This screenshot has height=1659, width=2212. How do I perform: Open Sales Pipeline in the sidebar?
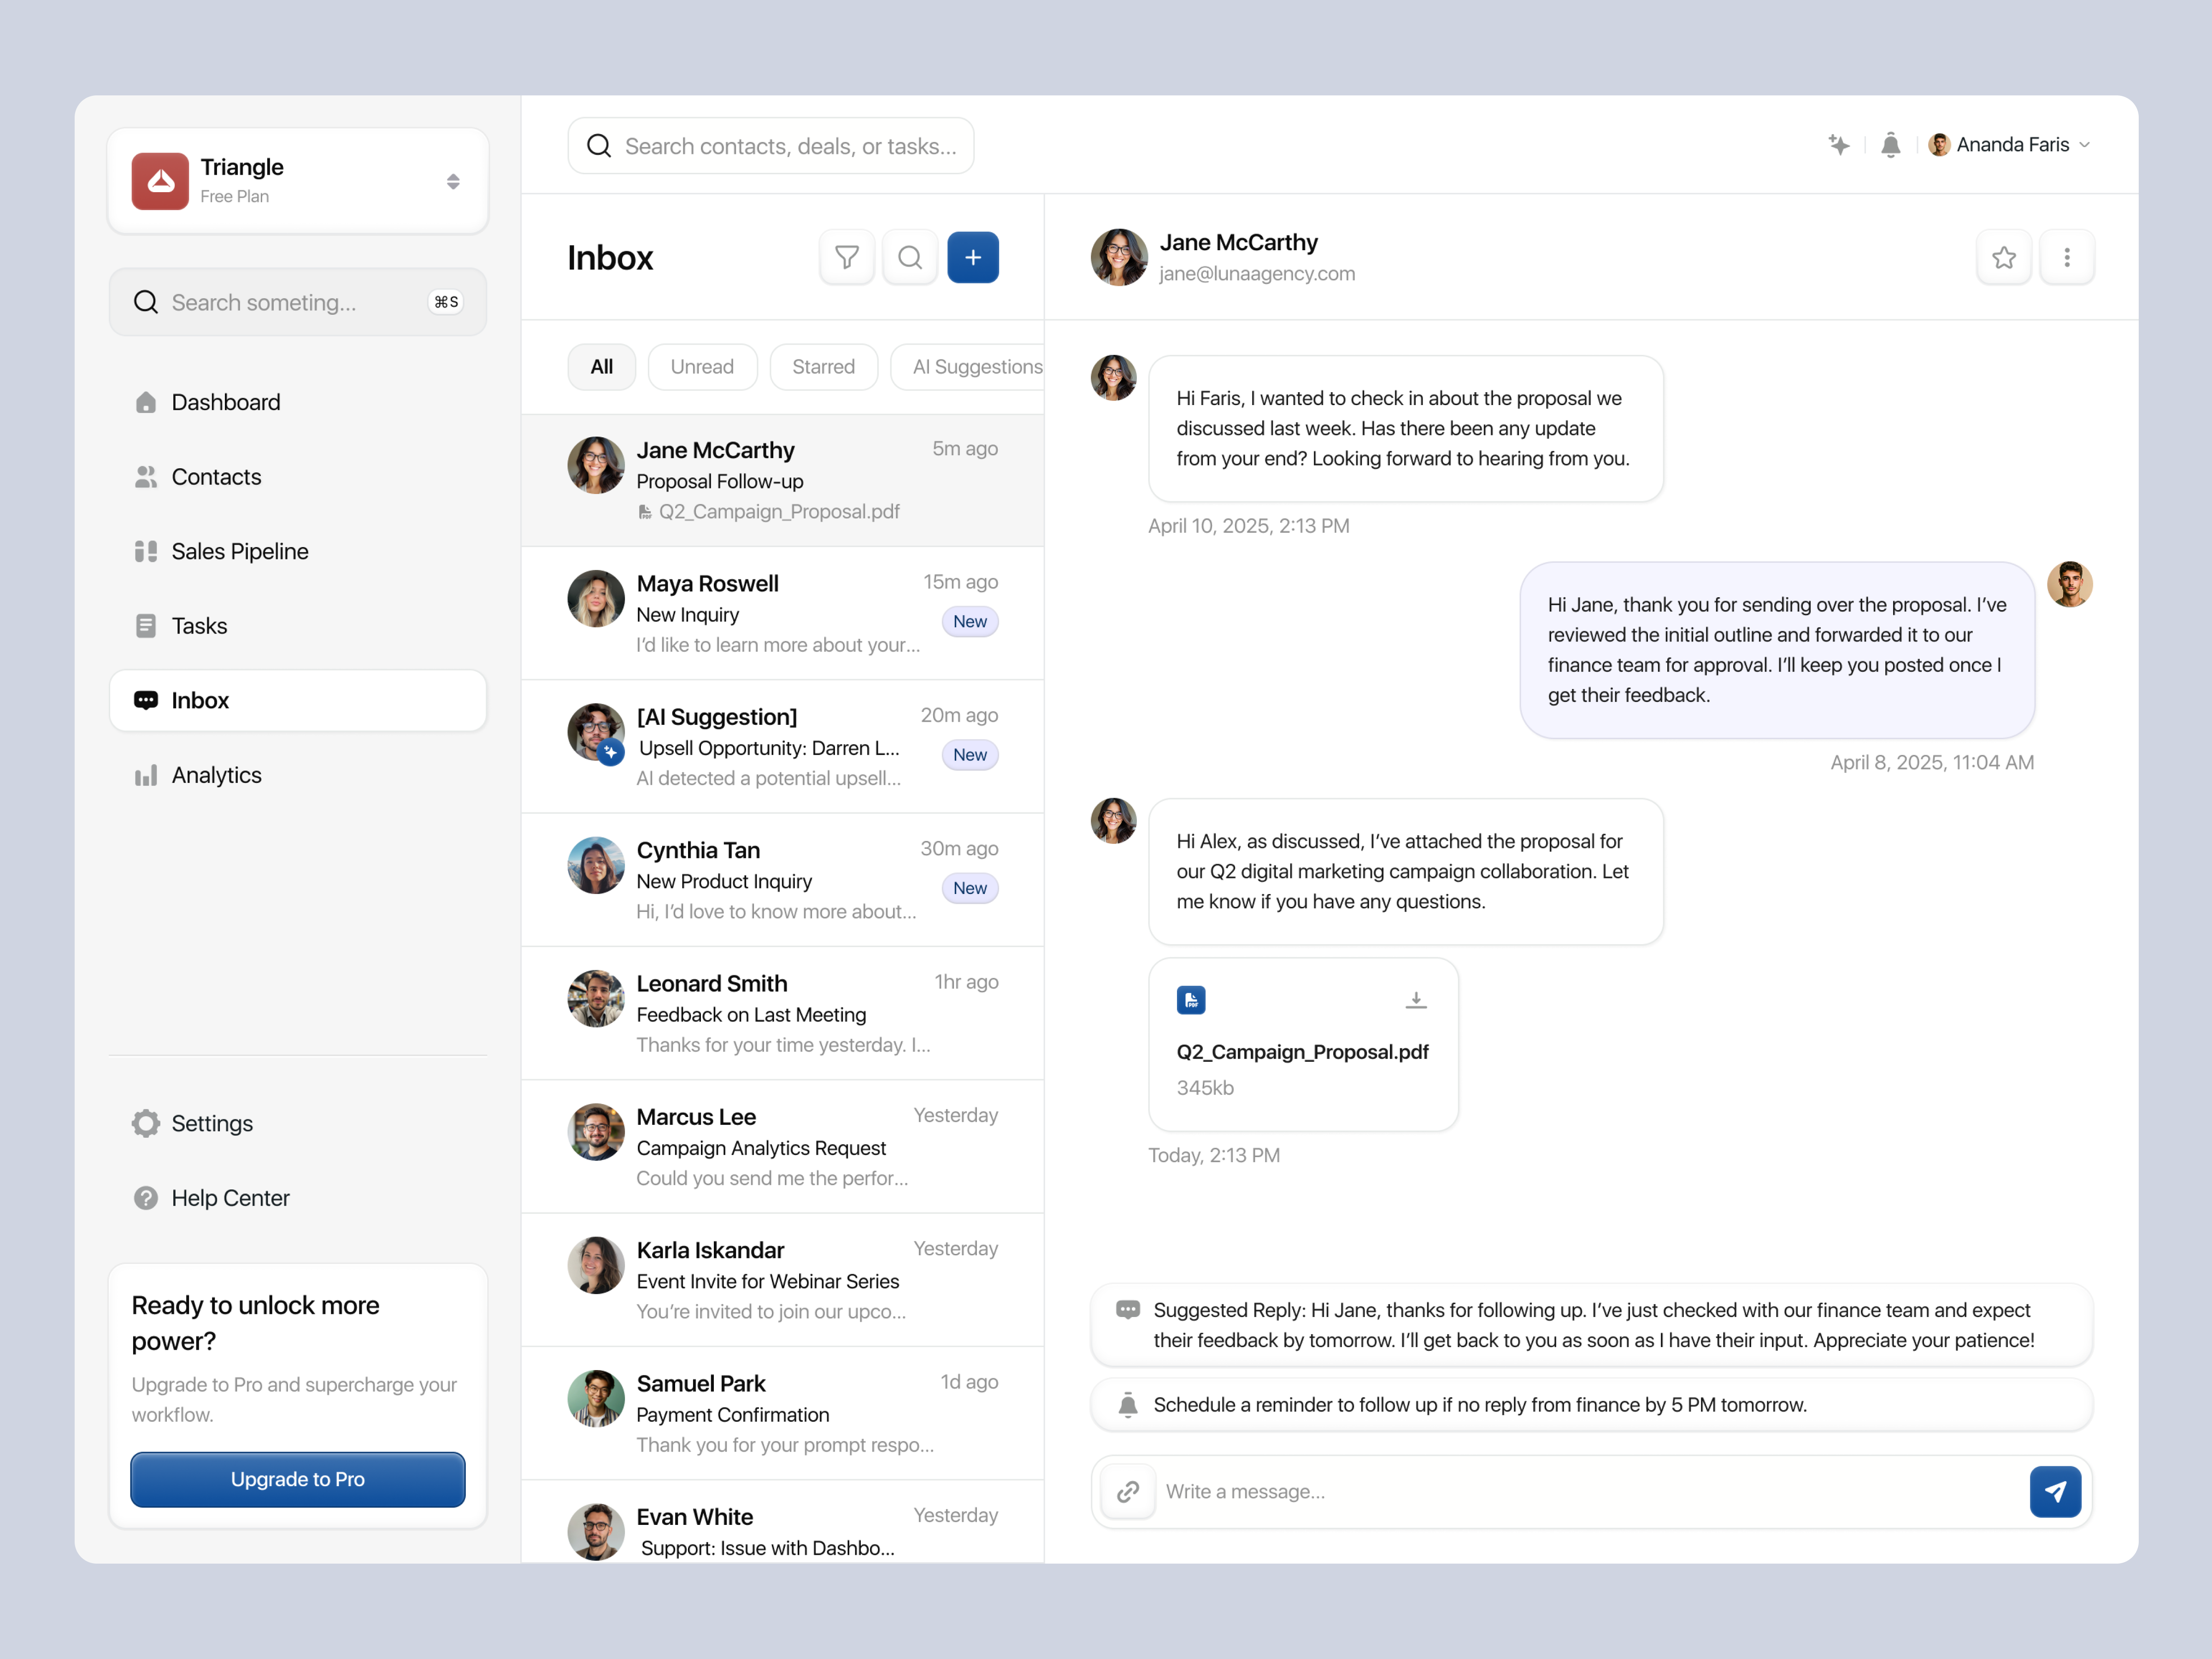(x=240, y=551)
